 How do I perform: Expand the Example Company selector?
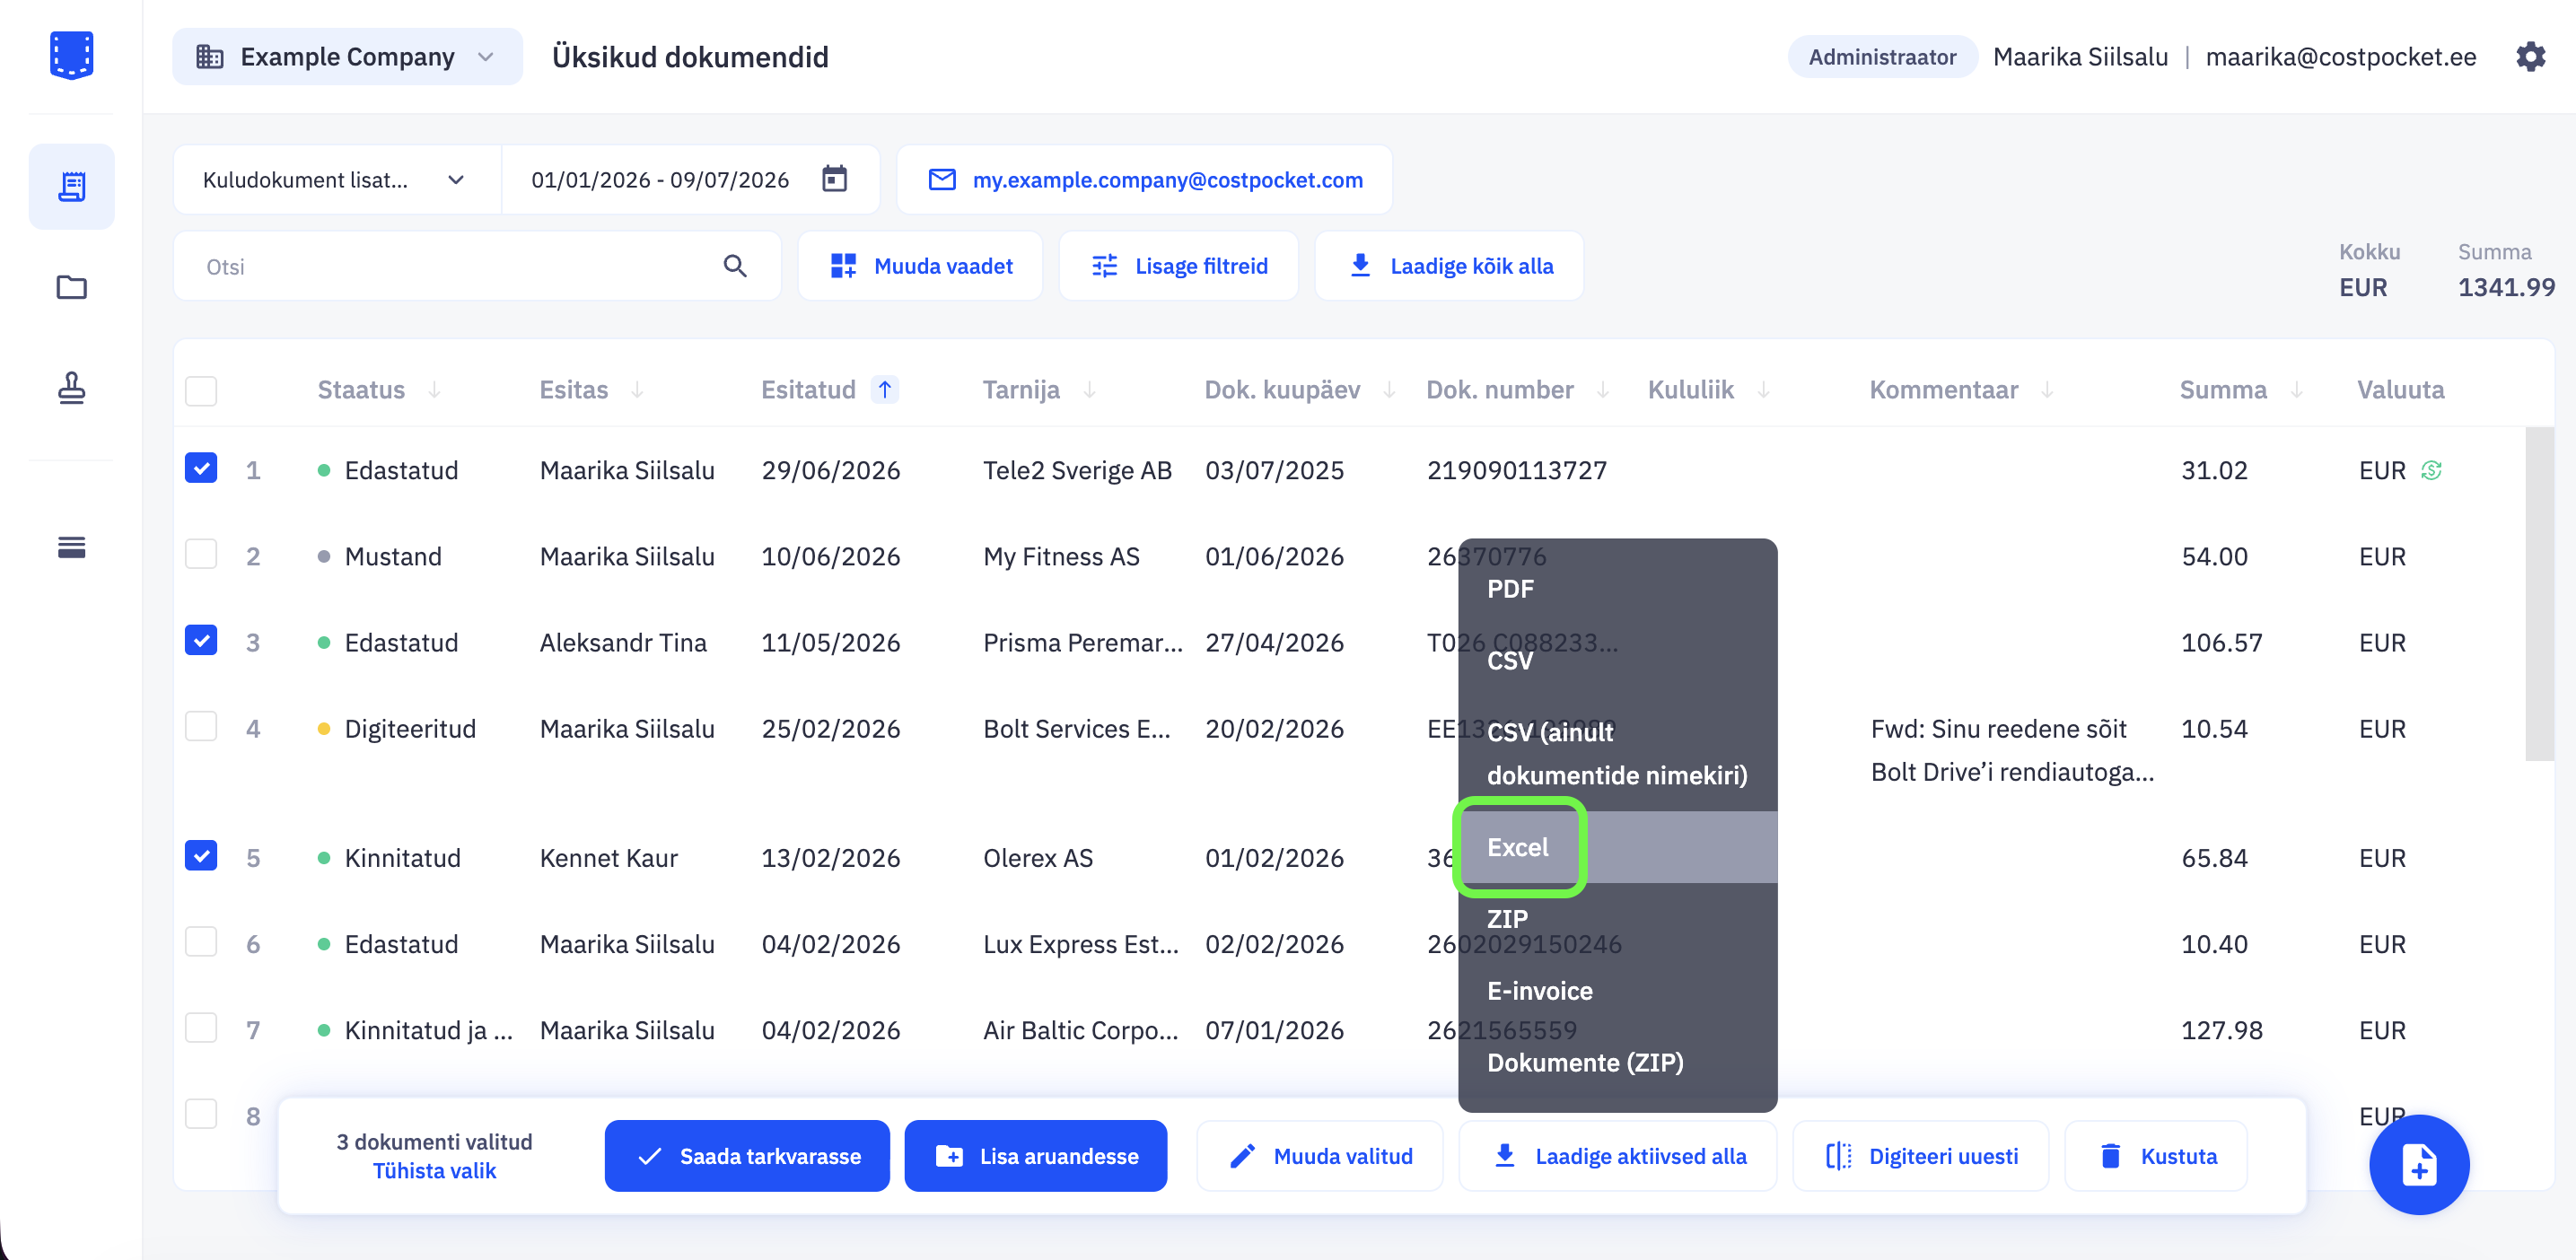[x=347, y=57]
